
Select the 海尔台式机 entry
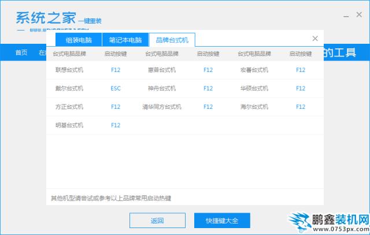[254, 107]
